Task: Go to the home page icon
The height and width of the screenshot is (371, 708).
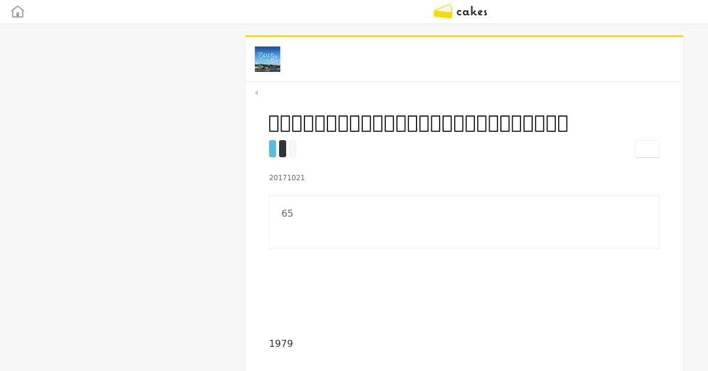Action: [18, 12]
